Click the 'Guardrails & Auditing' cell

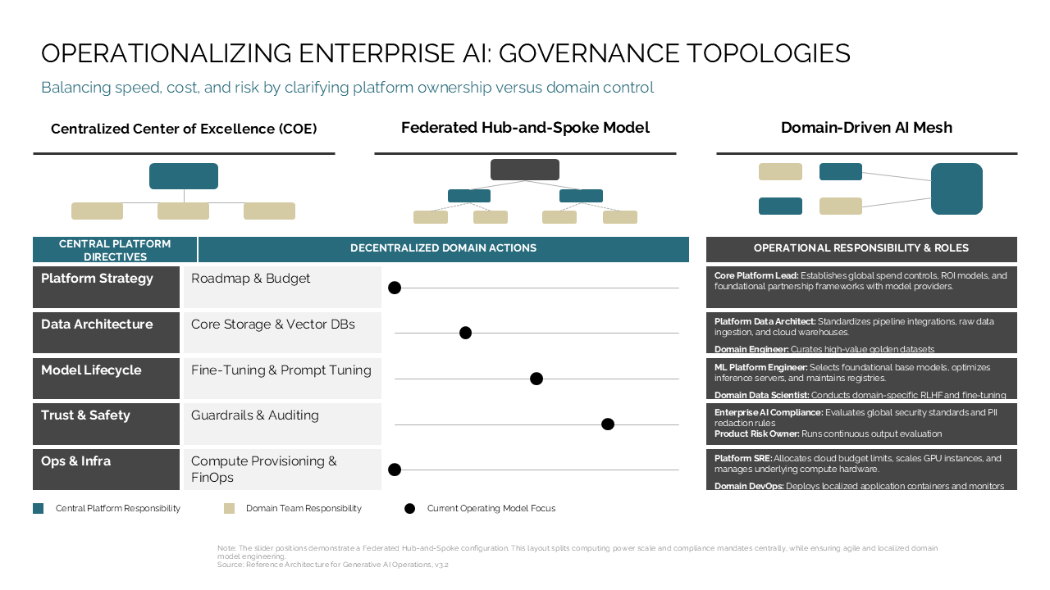(x=282, y=424)
